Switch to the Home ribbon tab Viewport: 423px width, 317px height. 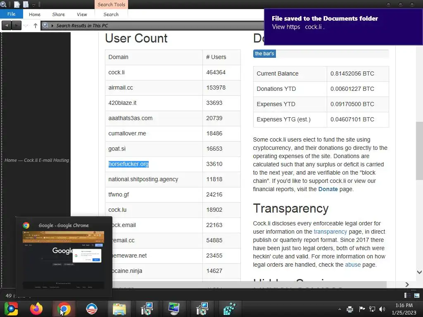tap(35, 14)
